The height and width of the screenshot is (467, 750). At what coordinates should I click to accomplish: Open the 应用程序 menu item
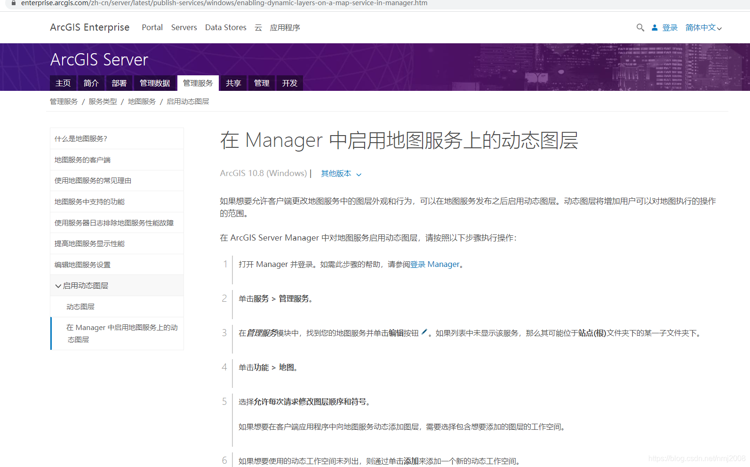(285, 28)
